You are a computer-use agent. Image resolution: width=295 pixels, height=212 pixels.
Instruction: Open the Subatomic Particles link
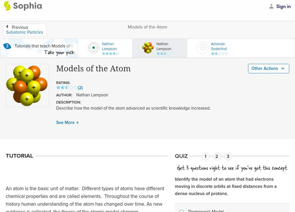24,32
